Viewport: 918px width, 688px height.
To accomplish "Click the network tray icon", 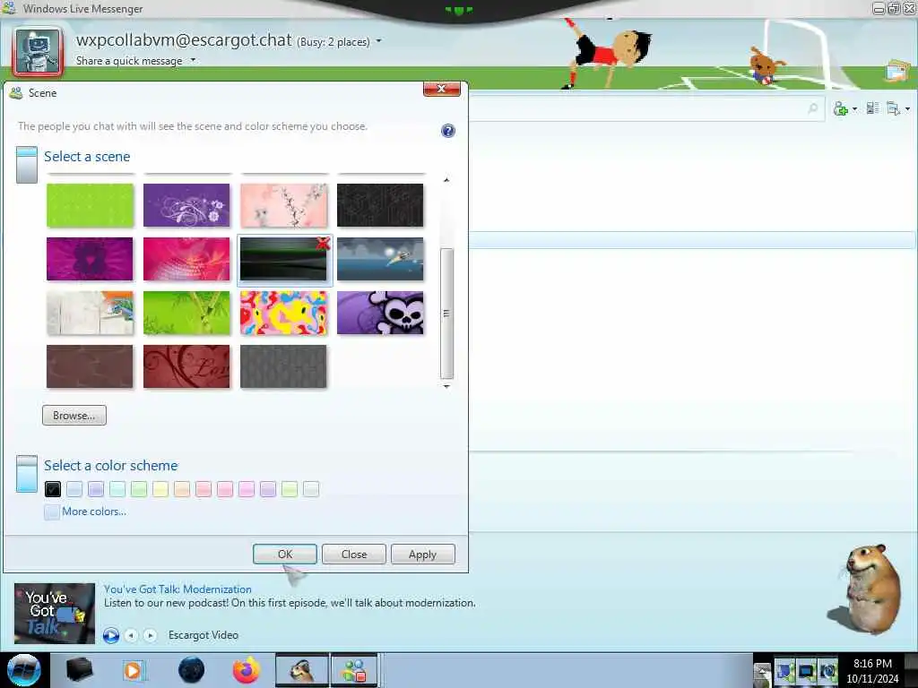I will (784, 670).
